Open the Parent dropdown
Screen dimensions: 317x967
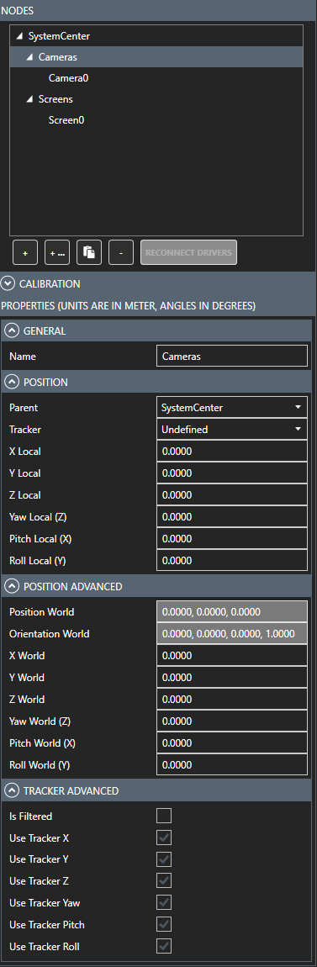tap(232, 408)
